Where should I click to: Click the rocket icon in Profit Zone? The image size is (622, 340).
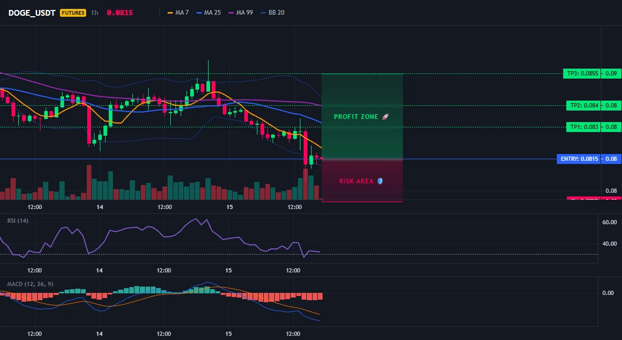[385, 117]
